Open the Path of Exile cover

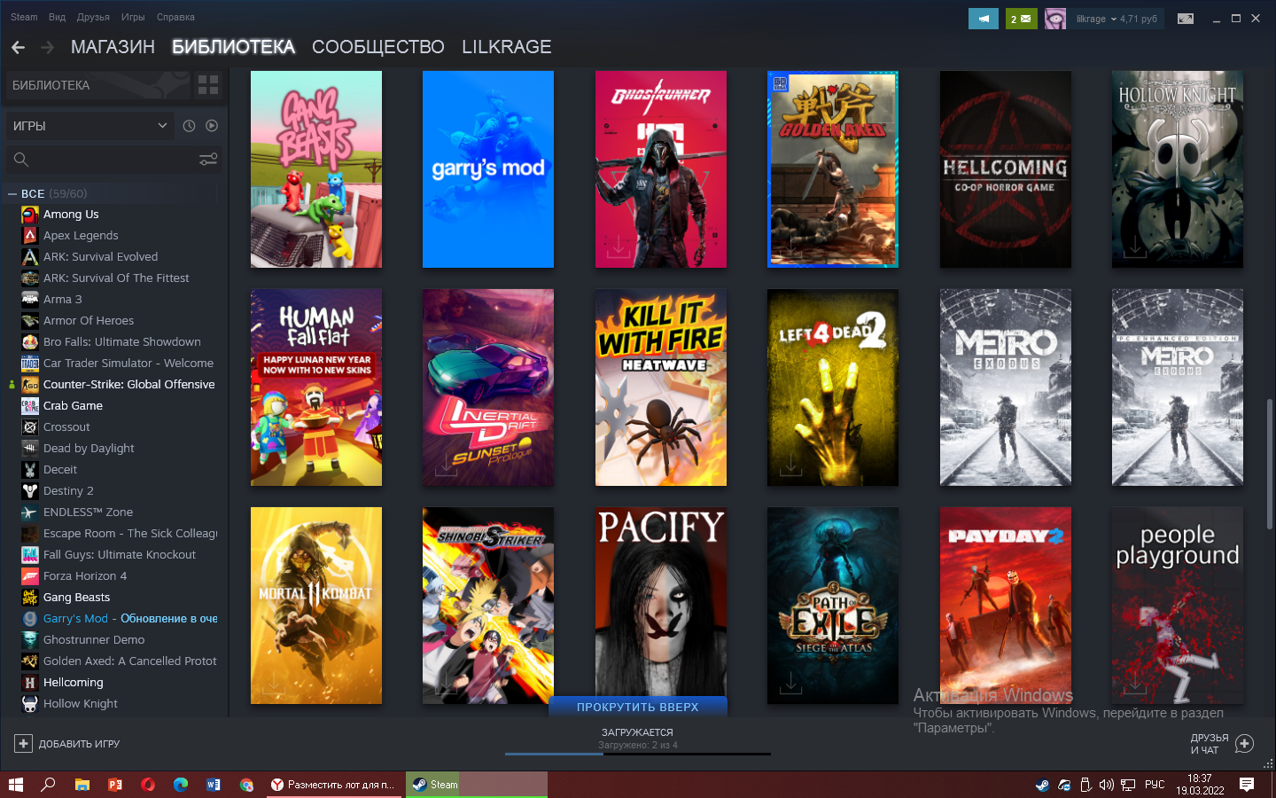pos(833,606)
